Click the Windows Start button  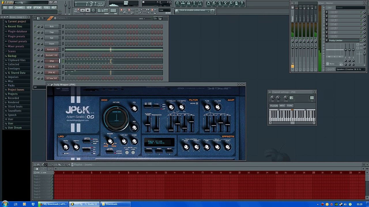point(5,204)
